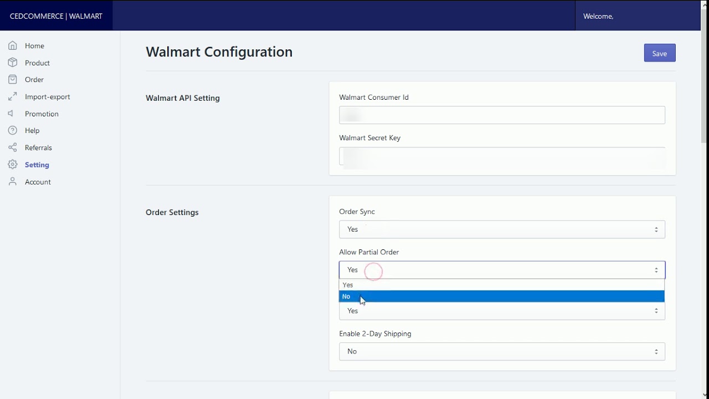709x399 pixels.
Task: Open the dropdown below the option list
Action: pos(502,311)
